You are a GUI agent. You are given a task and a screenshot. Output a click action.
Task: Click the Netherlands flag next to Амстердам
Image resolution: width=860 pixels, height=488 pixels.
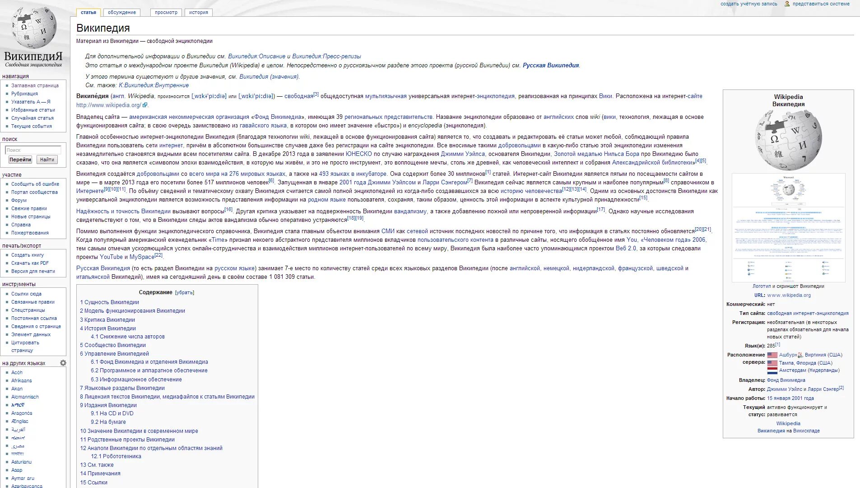pyautogui.click(x=772, y=371)
